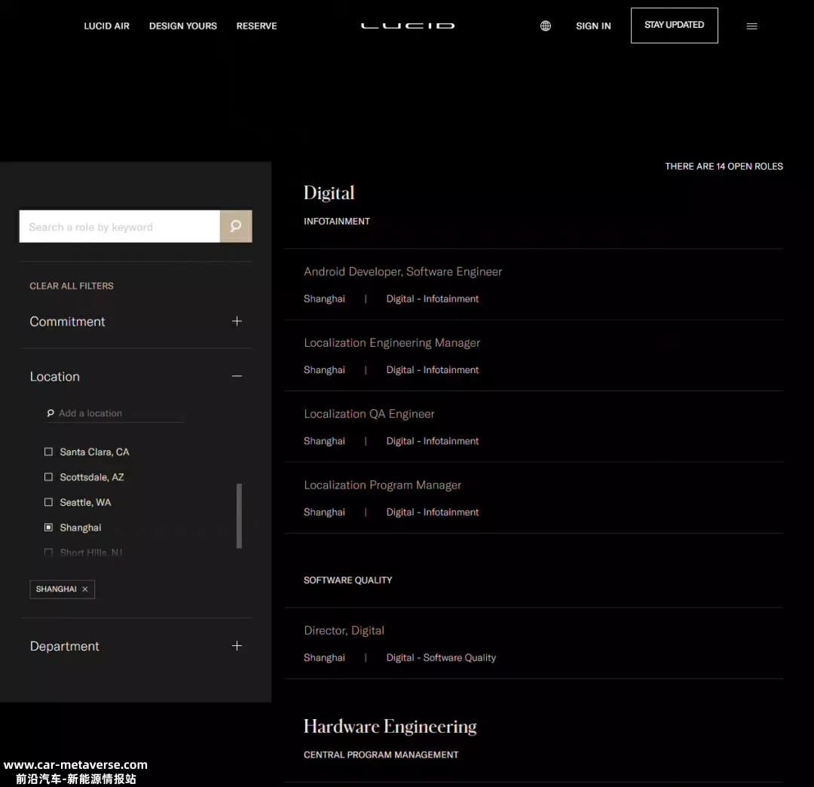The image size is (814, 787).
Task: Click the Digital section heading
Action: pyautogui.click(x=329, y=193)
